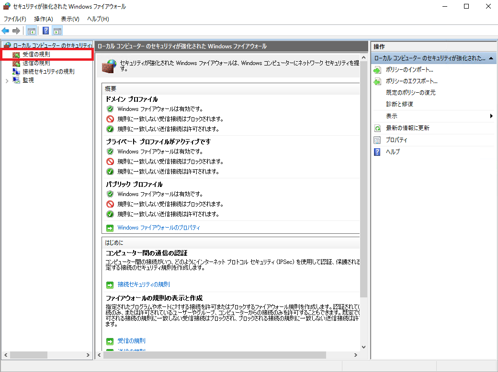
Task: Click the 接続セキュリティの規則 tree icon
Action: (x=16, y=72)
